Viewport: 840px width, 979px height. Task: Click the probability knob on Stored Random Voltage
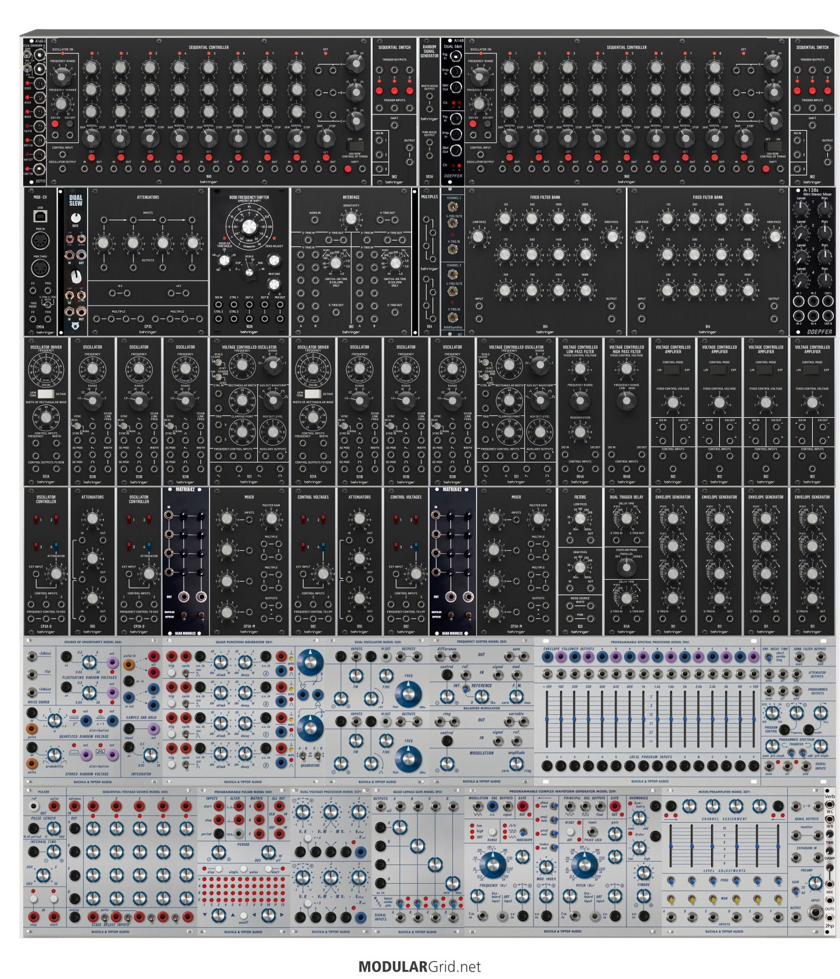coord(54,755)
